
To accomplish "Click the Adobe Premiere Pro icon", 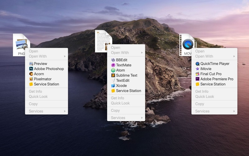I will pos(197,79).
